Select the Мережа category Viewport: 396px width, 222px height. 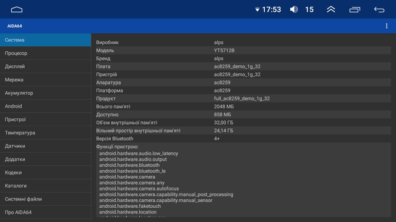(x=45, y=80)
